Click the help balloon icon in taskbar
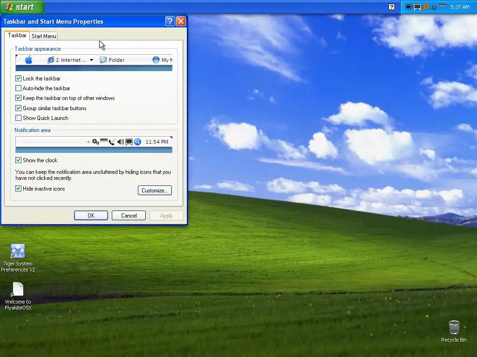477x357 pixels. 391,7
